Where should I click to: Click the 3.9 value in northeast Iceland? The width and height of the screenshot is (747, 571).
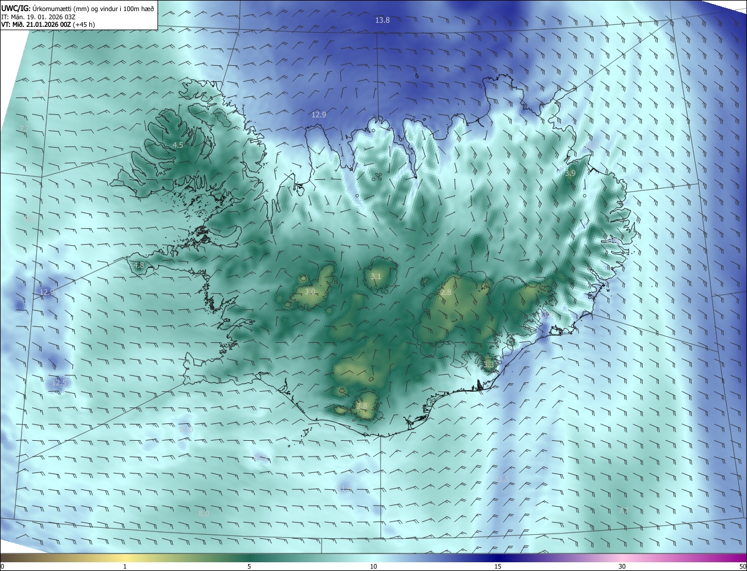[570, 173]
